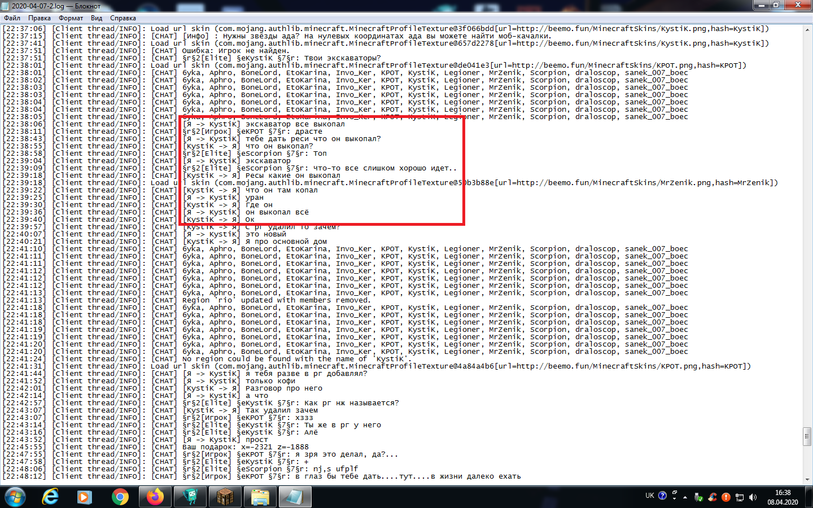This screenshot has height=508, width=813.
Task: Switch to BMO robot app in taskbar
Action: coord(190,497)
